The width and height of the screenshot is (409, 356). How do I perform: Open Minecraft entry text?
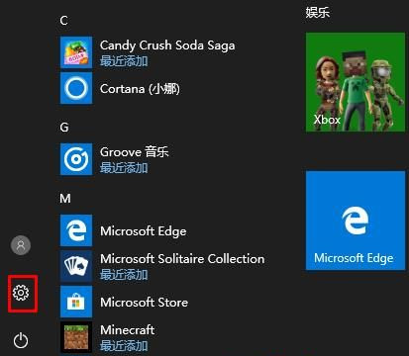128,329
